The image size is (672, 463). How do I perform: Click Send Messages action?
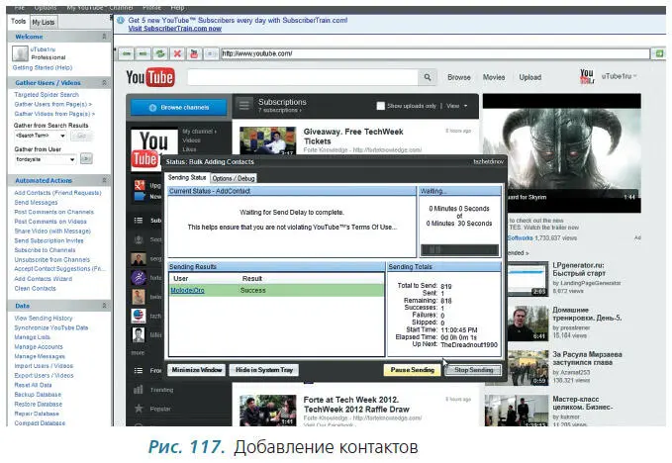[x=36, y=202]
